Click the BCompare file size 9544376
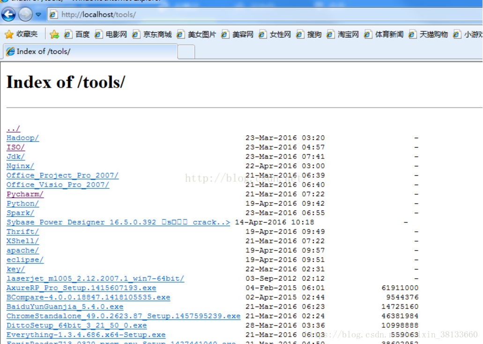The image size is (483, 344). tap(402, 297)
